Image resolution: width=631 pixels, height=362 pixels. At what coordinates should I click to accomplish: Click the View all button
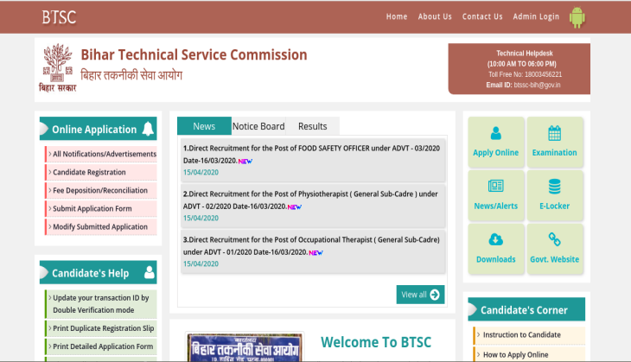[420, 295]
